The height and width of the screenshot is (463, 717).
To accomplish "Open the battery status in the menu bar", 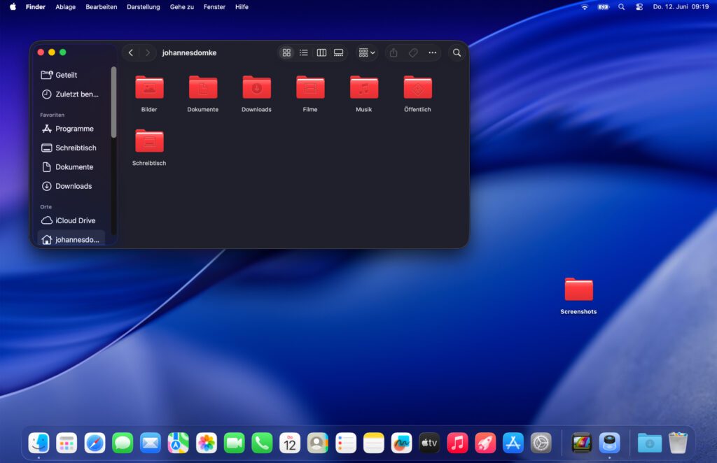I will point(602,7).
